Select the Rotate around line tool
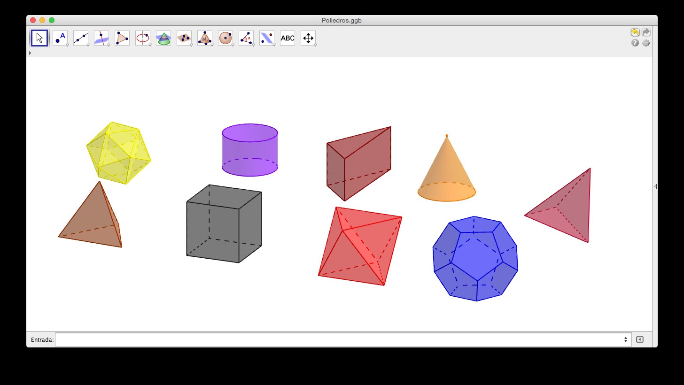This screenshot has width=684, height=385. pyautogui.click(x=143, y=38)
